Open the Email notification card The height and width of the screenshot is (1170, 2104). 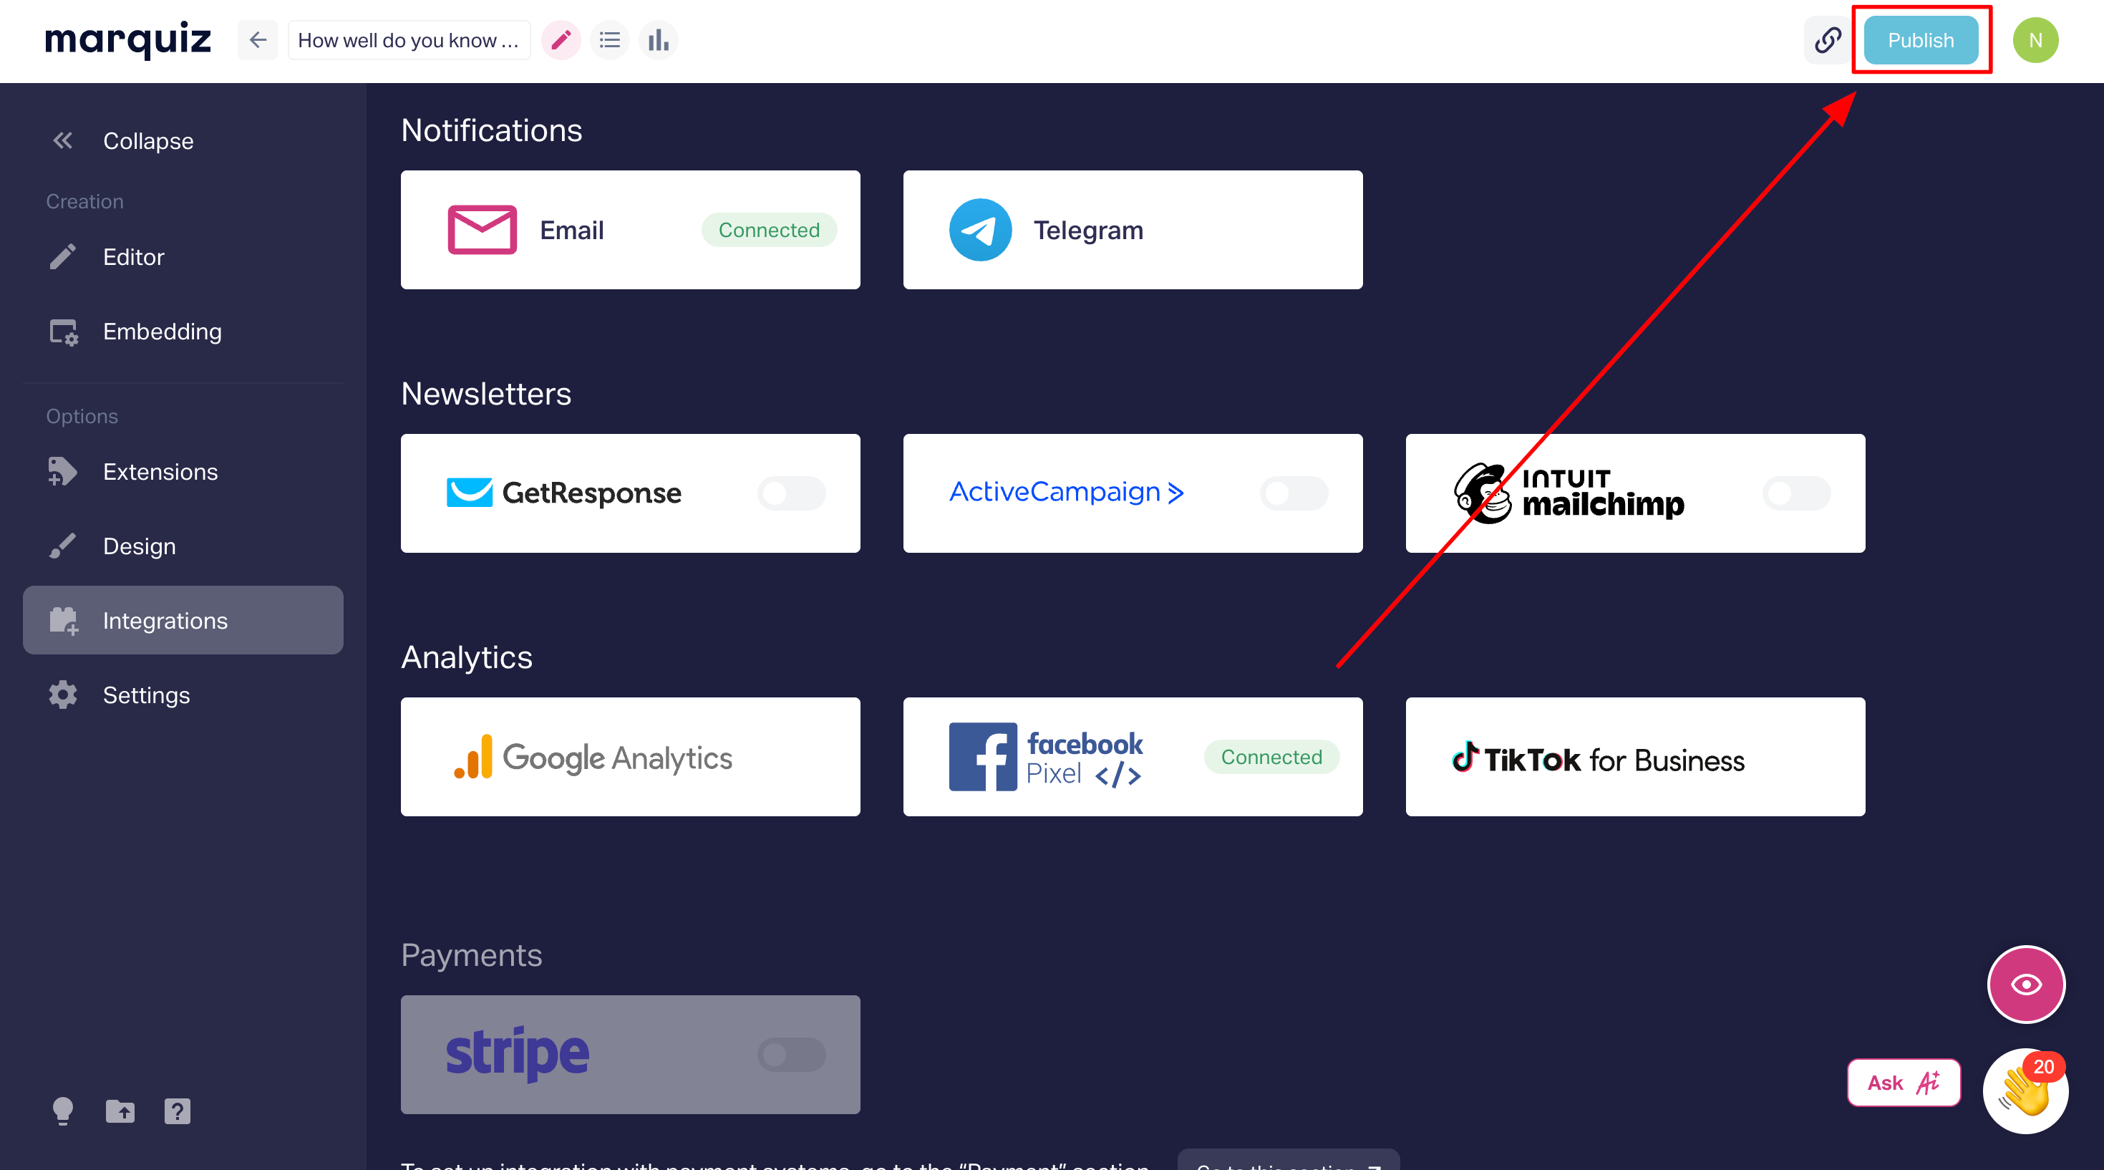point(631,230)
